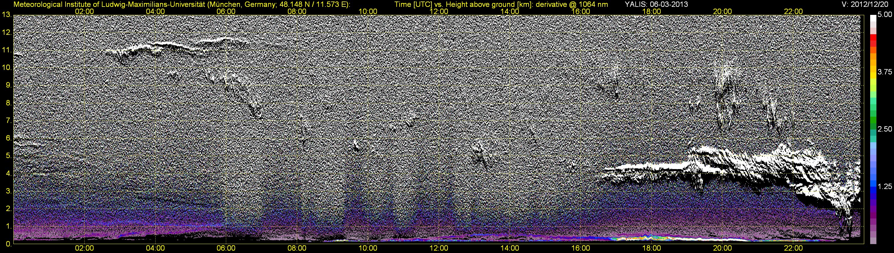The width and height of the screenshot is (894, 253).
Task: Click the 20:00 label on the top time axis
Action: coord(723,11)
